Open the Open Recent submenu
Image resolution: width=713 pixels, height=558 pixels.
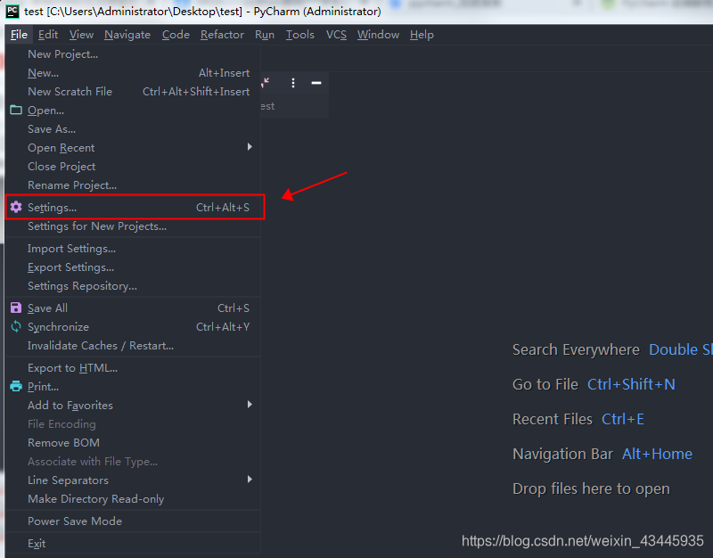pyautogui.click(x=133, y=148)
